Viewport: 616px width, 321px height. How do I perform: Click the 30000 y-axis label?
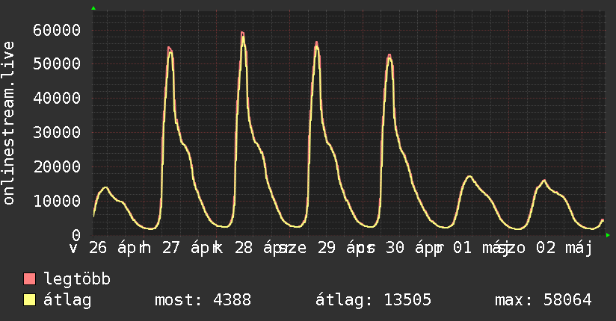(x=57, y=132)
